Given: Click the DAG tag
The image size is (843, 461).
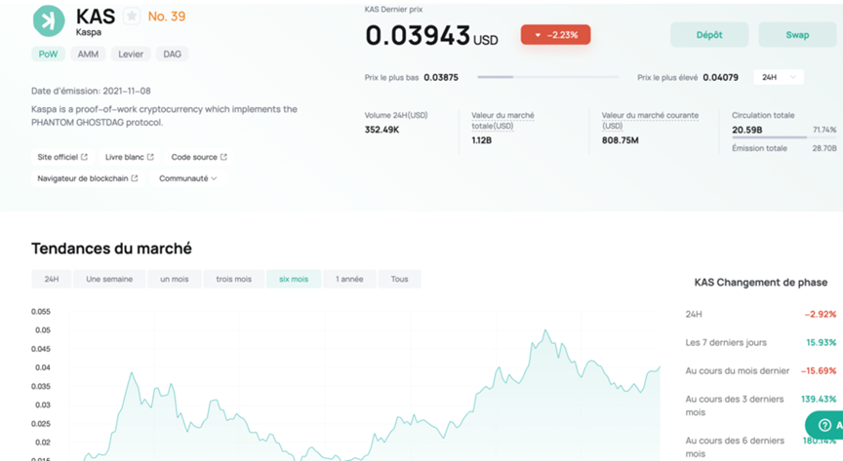Looking at the screenshot, I should coord(172,55).
